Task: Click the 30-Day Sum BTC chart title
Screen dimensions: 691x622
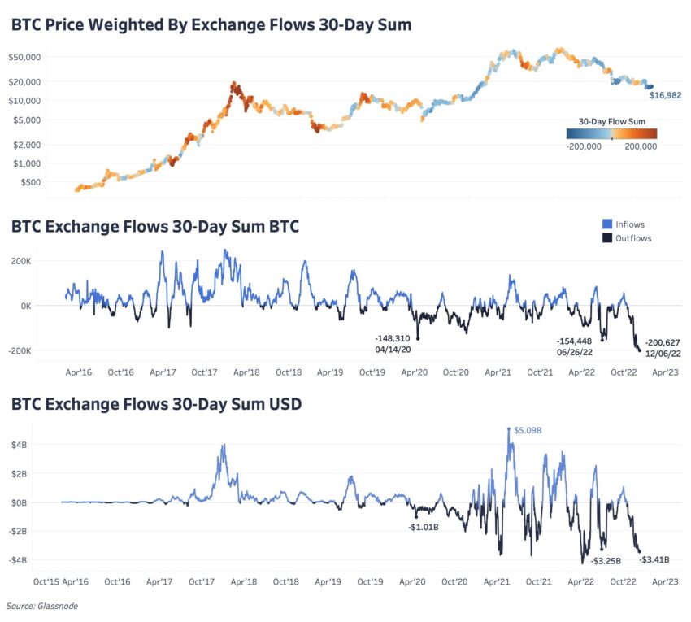Action: pos(155,227)
